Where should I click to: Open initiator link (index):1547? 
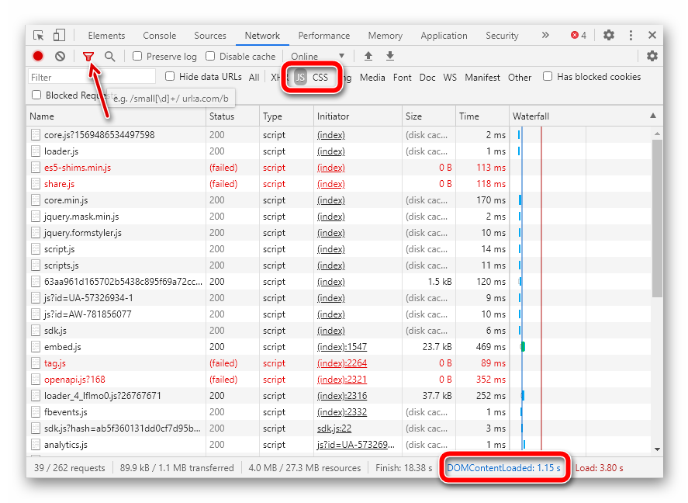coord(342,347)
